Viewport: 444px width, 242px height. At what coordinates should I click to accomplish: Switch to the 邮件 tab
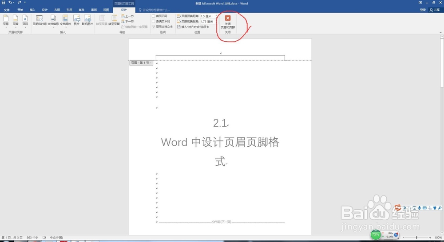coord(82,10)
